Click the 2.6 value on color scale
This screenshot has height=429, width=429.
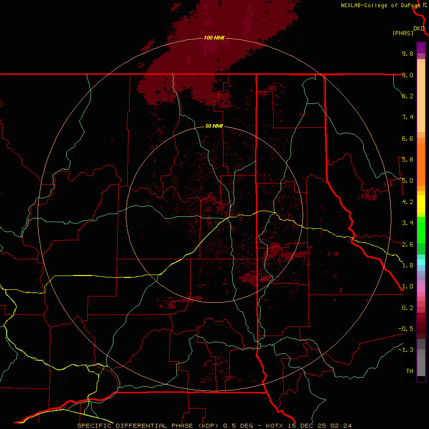pos(408,245)
